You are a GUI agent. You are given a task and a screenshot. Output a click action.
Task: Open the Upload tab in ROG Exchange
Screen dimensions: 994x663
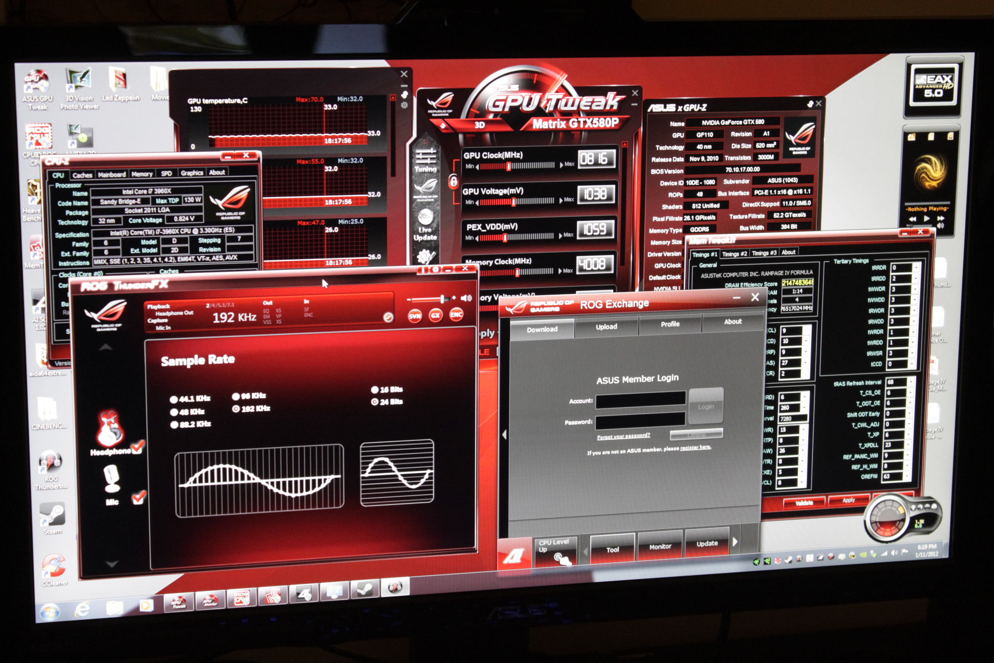[606, 327]
